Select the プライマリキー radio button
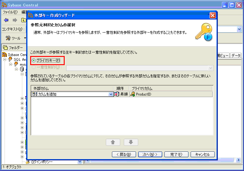 (34, 61)
